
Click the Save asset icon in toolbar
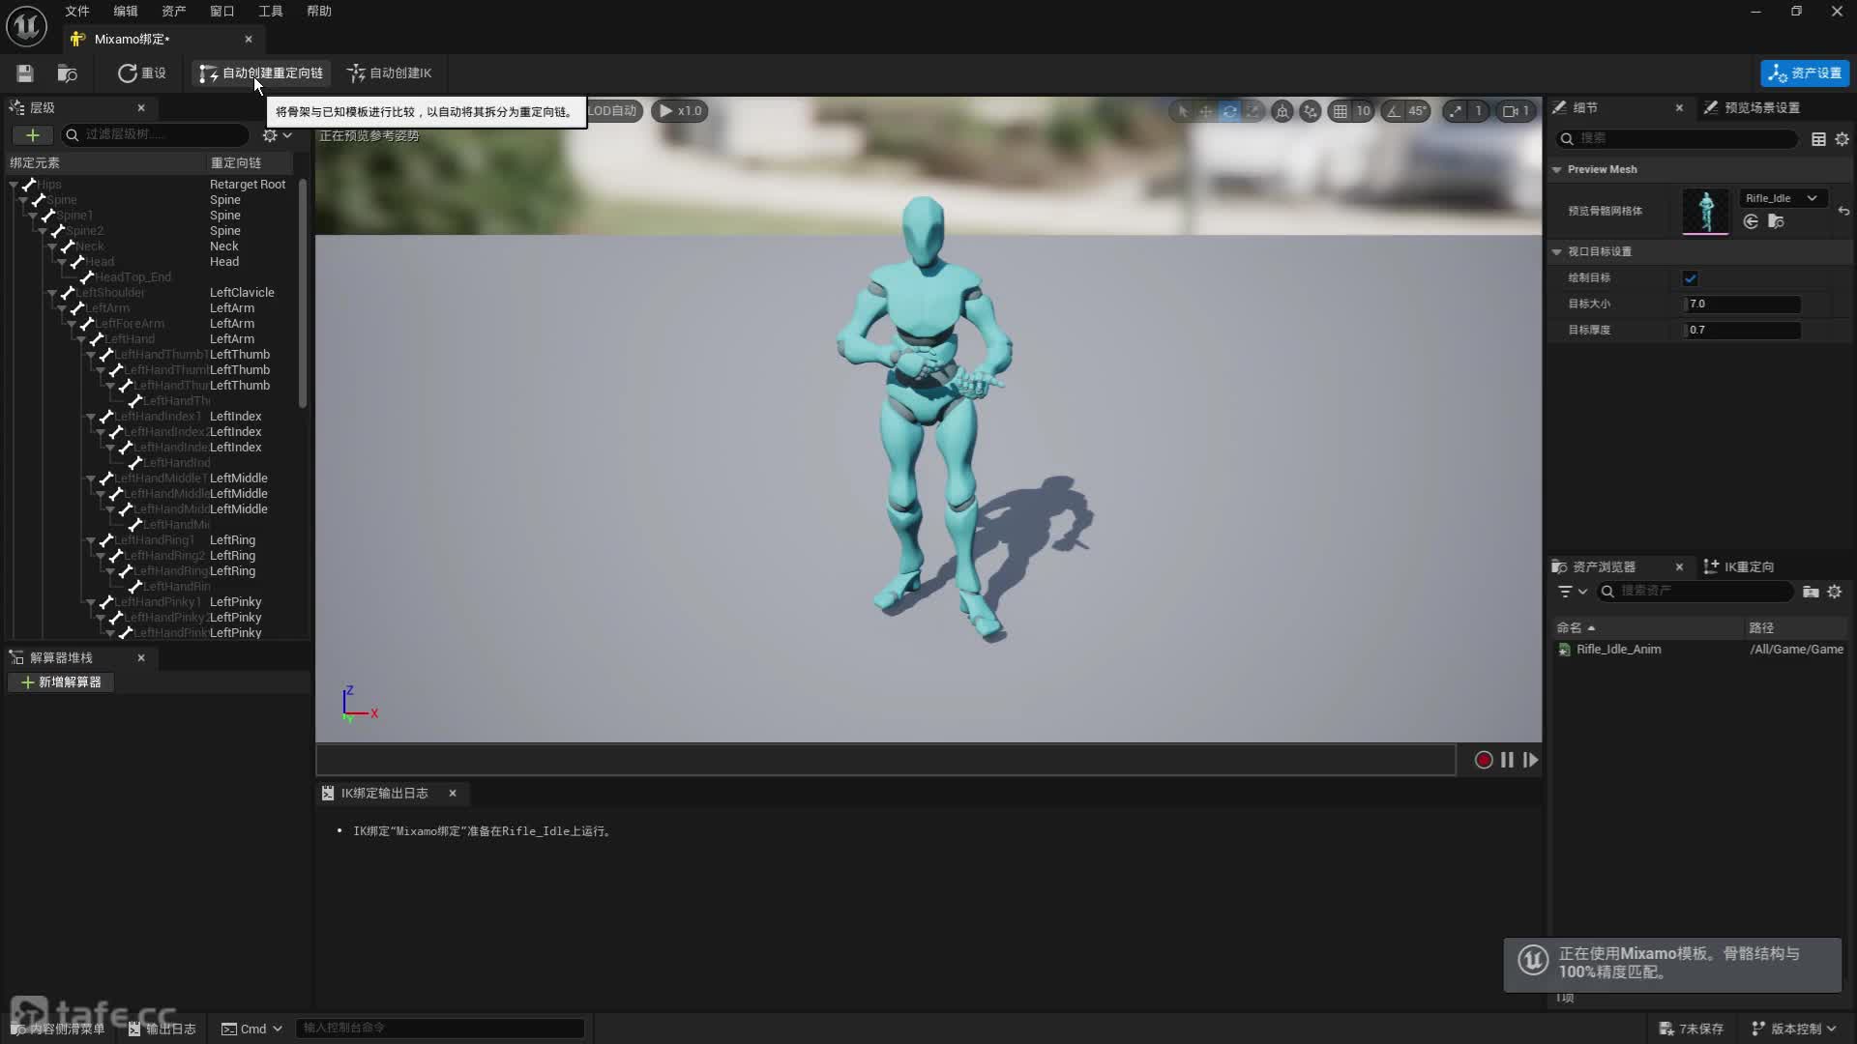(25, 73)
